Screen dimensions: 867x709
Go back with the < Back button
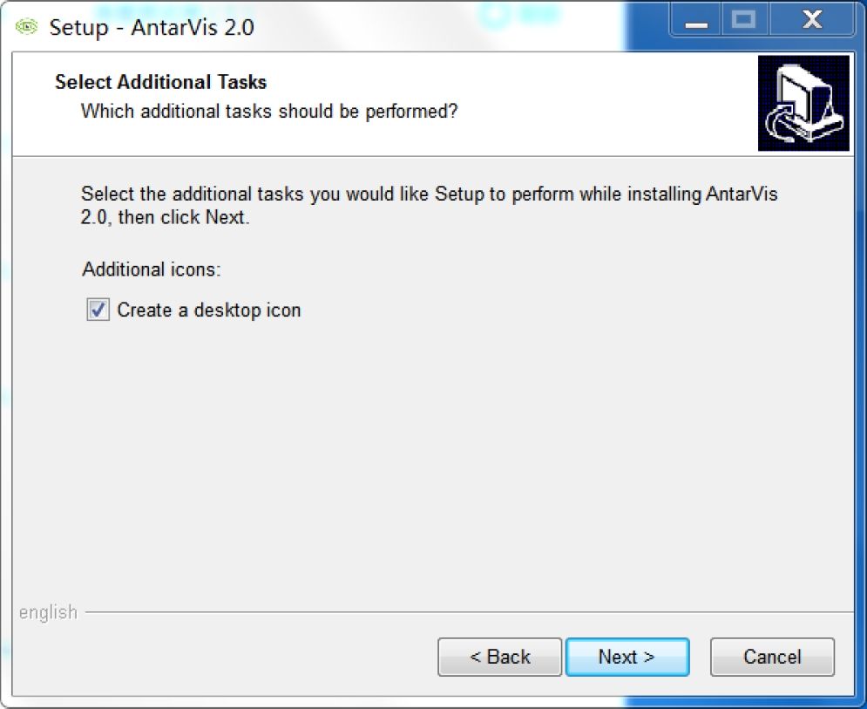point(499,658)
